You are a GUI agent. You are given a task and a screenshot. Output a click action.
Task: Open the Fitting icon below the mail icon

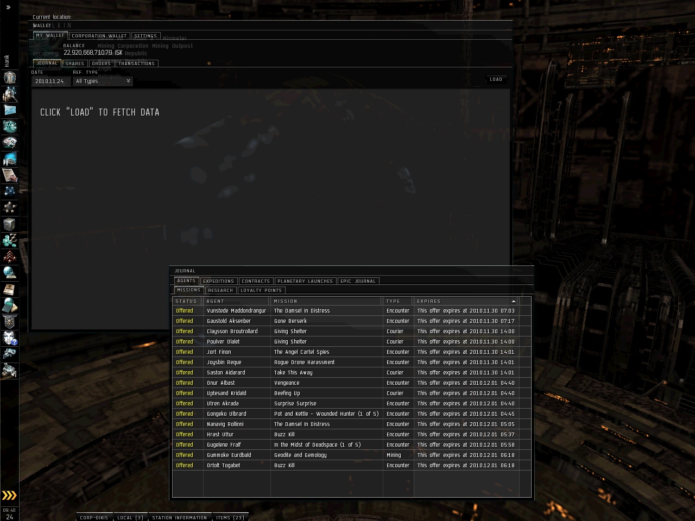pyautogui.click(x=10, y=126)
